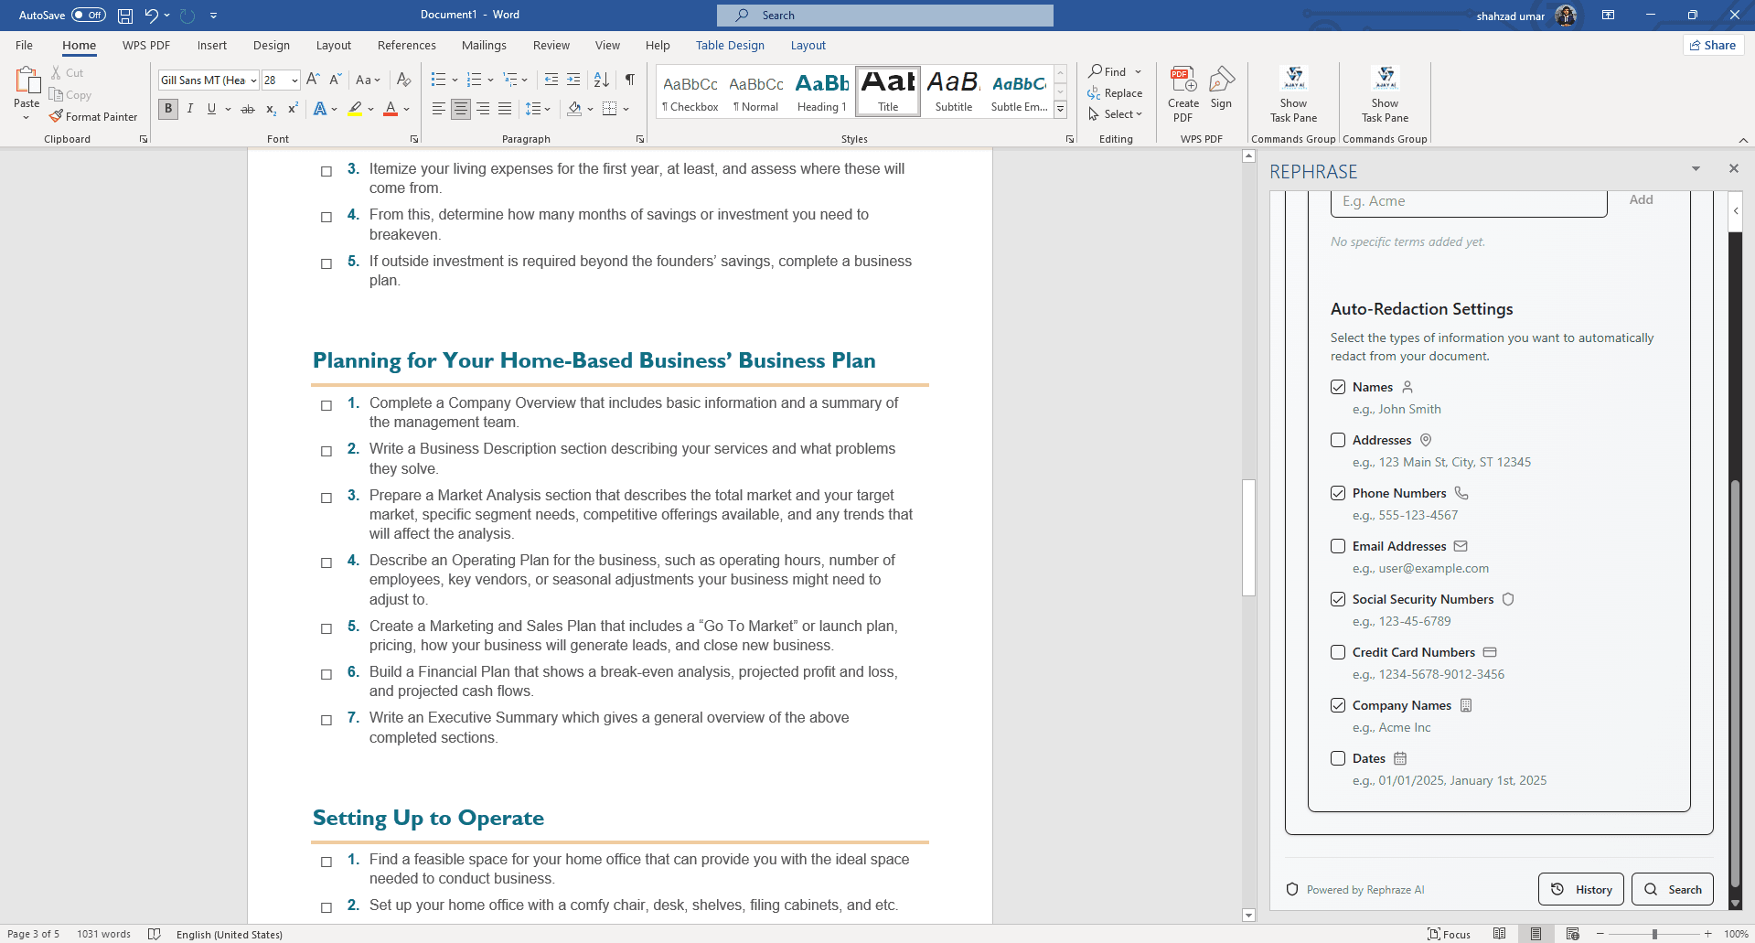Toggle Italic formatting

click(190, 109)
